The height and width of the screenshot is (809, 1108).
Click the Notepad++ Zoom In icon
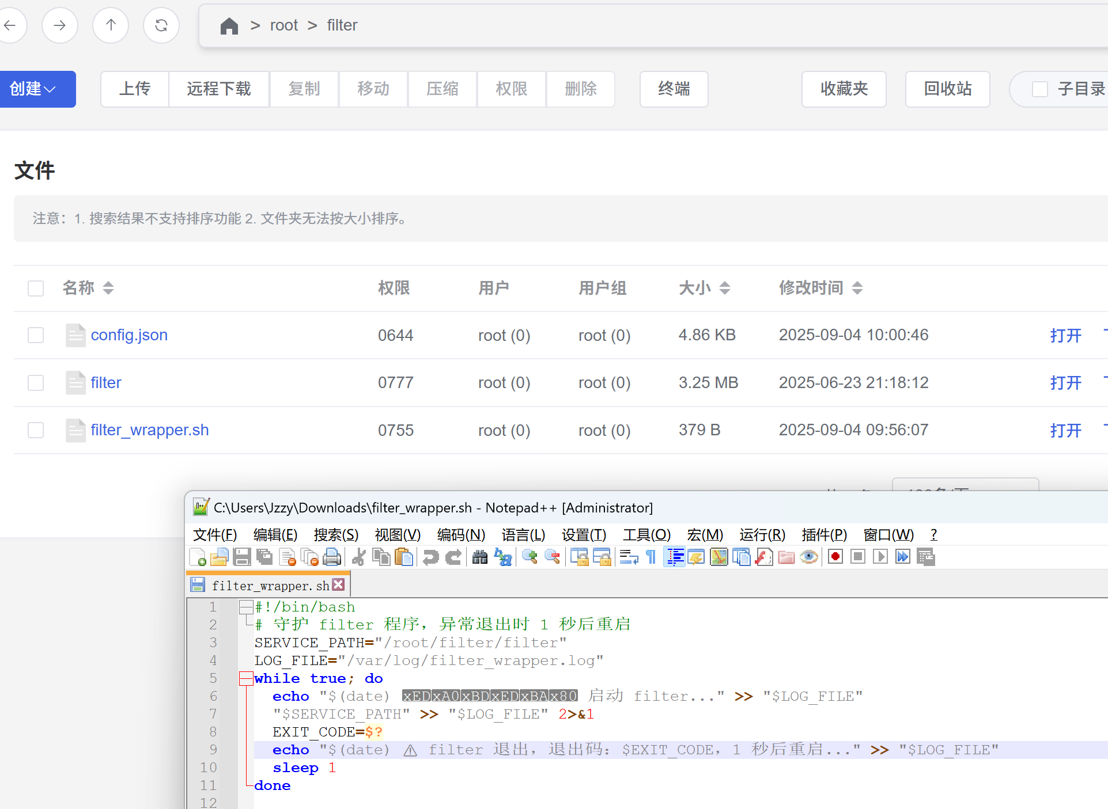click(530, 557)
